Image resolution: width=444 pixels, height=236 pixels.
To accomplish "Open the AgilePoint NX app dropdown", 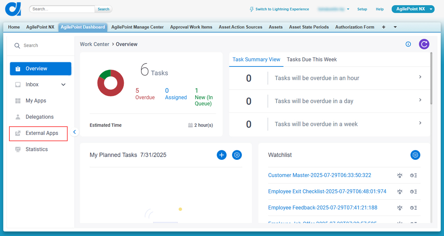I will [413, 9].
